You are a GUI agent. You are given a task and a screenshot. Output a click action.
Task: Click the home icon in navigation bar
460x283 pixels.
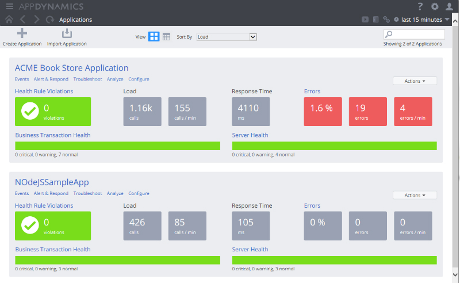point(9,20)
